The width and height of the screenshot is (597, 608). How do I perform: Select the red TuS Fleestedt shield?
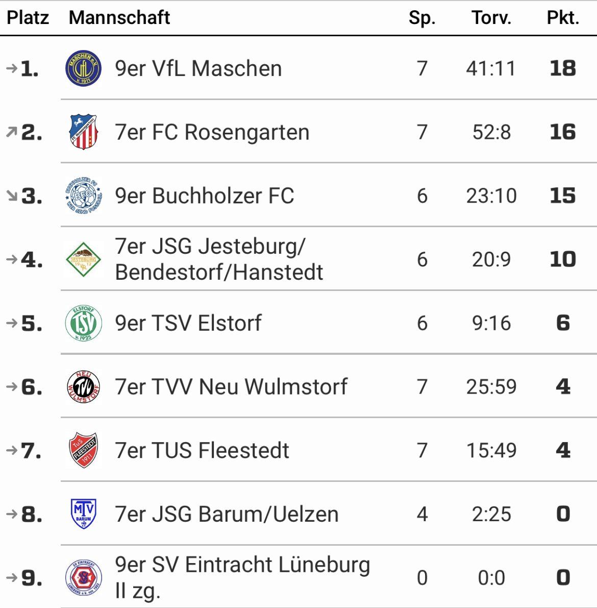(x=83, y=450)
